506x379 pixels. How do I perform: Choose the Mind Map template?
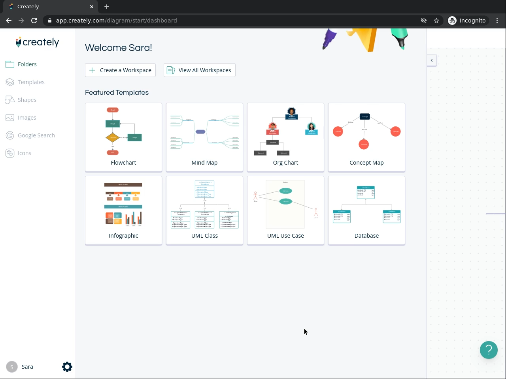point(204,137)
